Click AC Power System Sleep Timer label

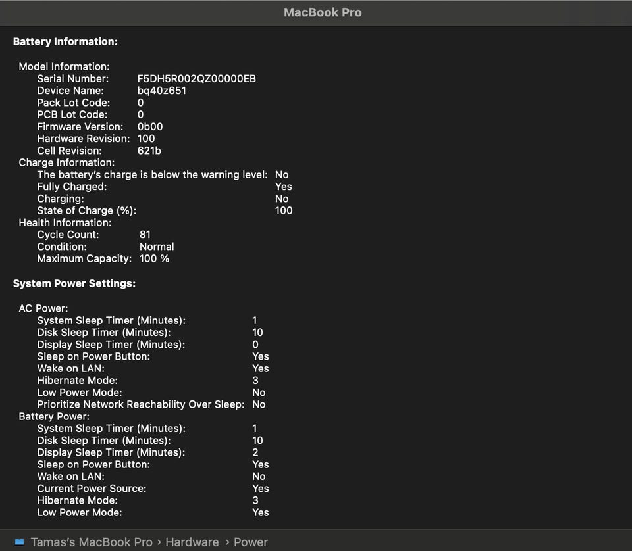tap(111, 321)
